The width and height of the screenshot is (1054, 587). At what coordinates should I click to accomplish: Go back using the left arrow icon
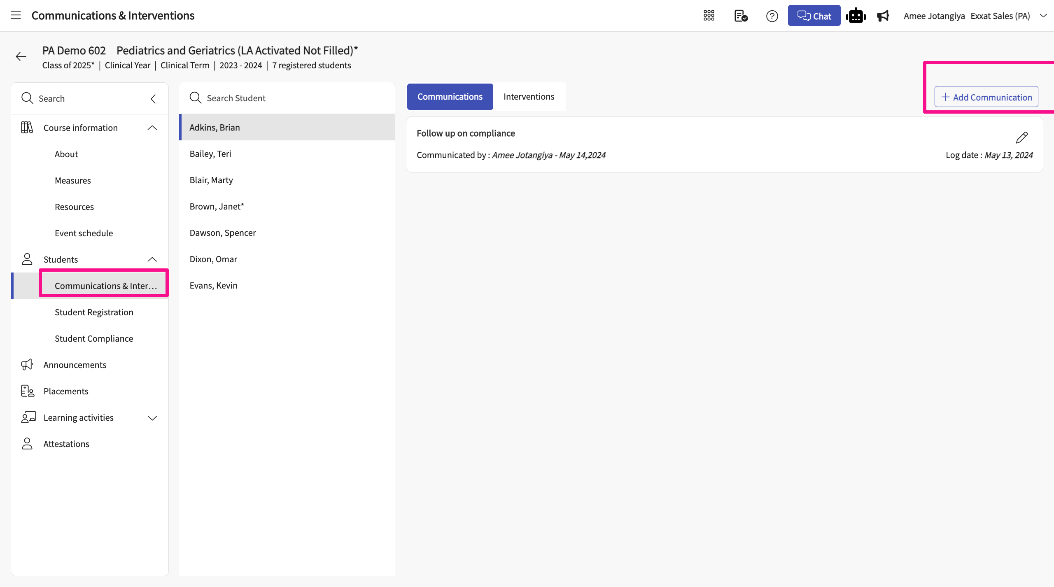tap(21, 56)
